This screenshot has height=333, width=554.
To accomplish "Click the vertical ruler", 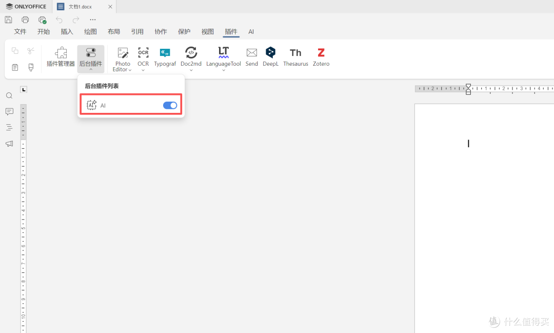I will coord(23,219).
